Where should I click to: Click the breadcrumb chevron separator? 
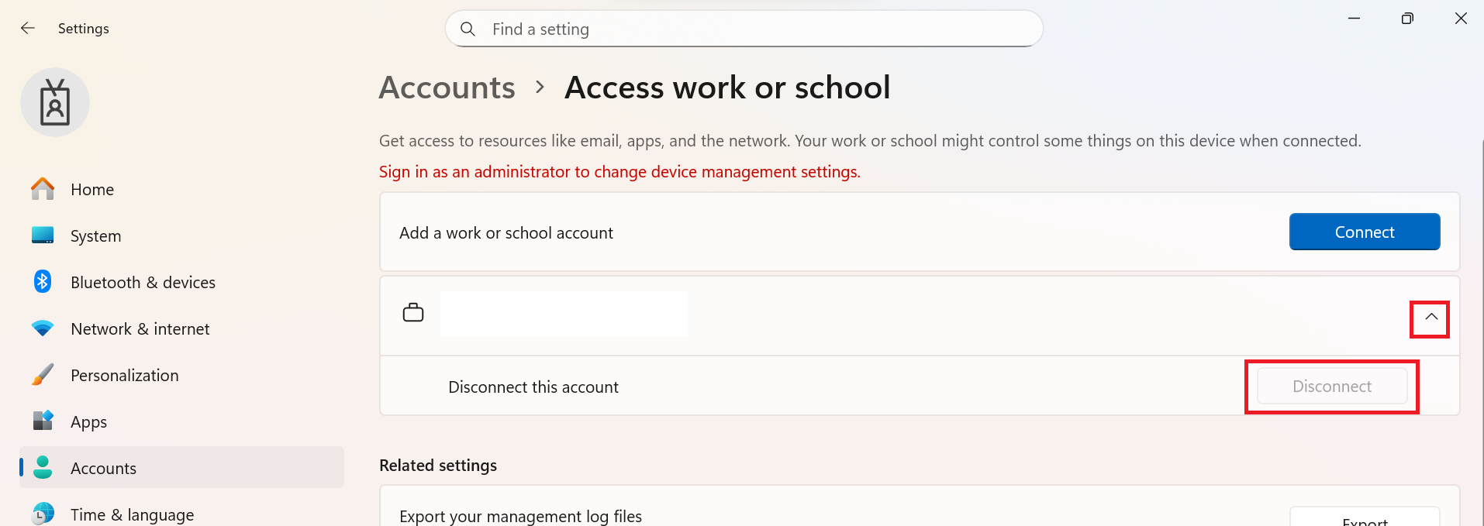point(540,88)
